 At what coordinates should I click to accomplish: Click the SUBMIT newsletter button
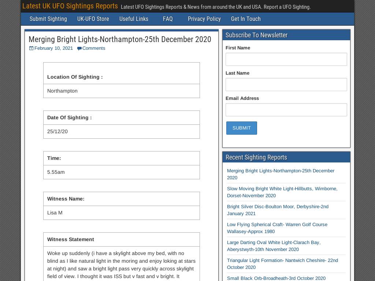(x=242, y=128)
